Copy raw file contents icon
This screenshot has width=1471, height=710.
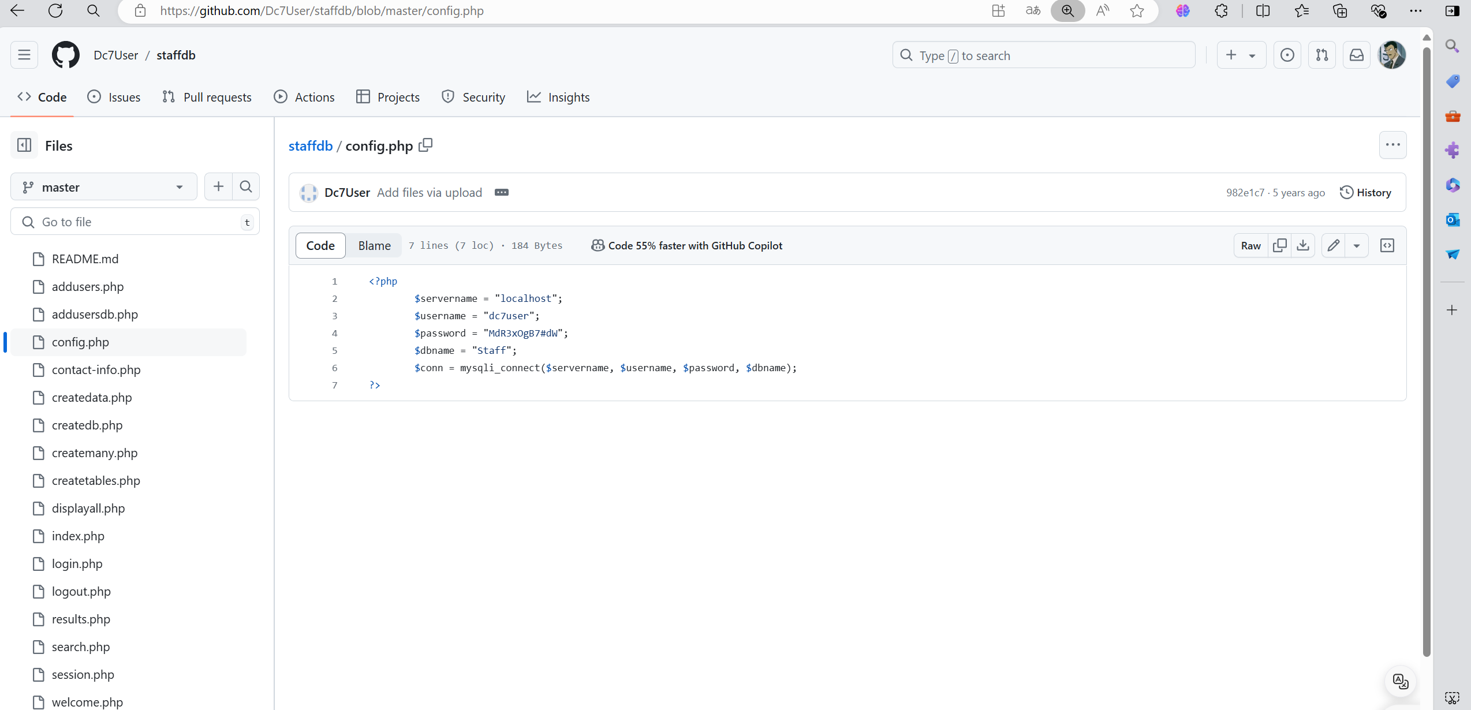pos(1279,245)
